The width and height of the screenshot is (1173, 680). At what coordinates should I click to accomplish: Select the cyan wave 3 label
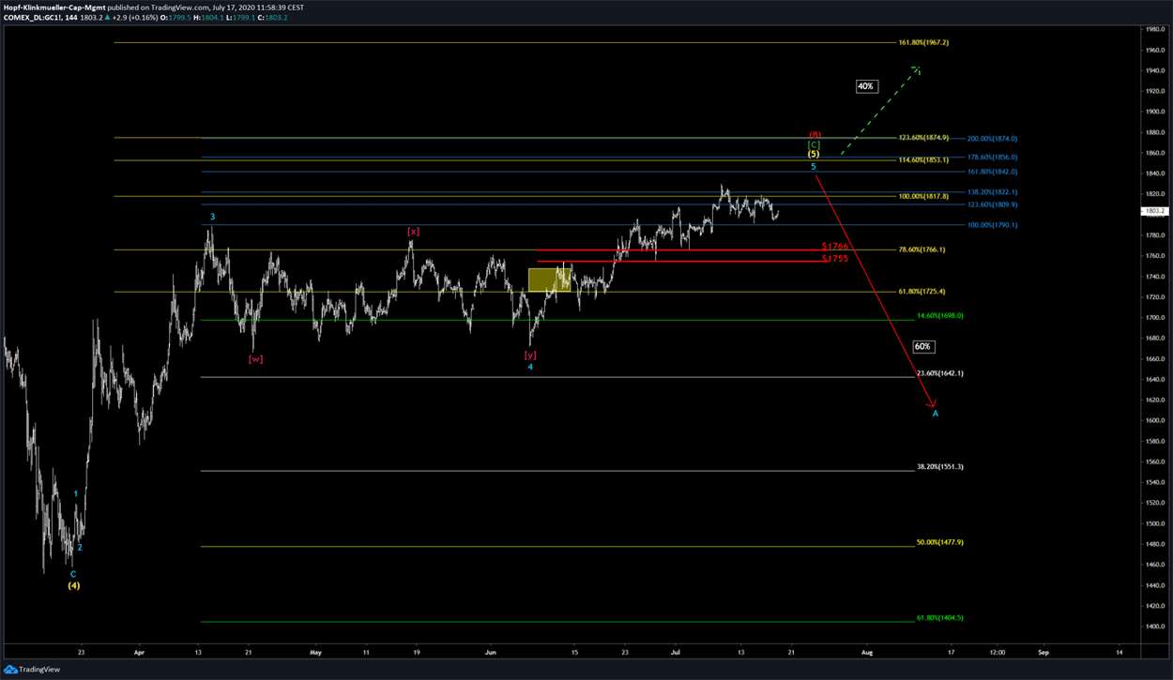[x=212, y=217]
